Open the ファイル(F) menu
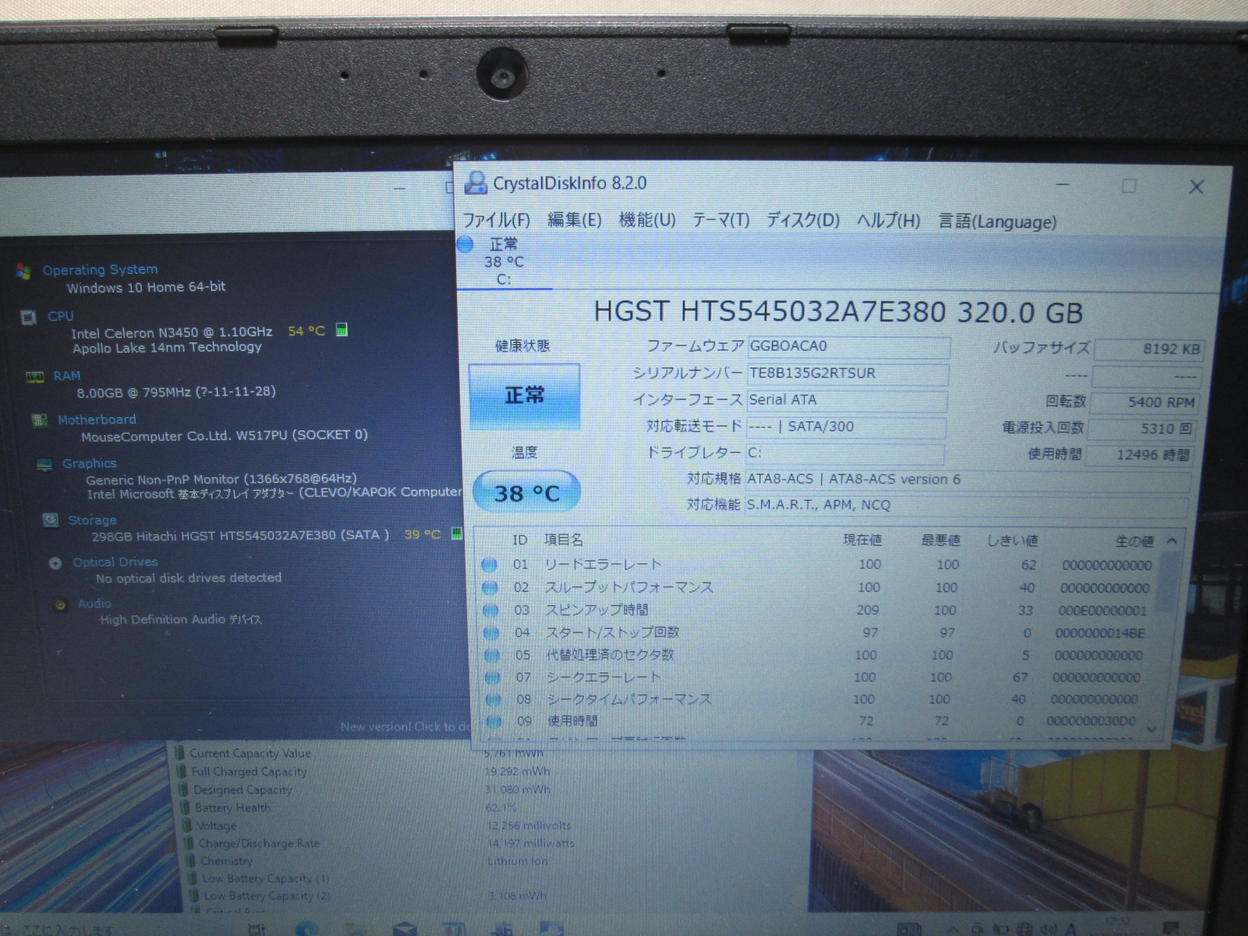The height and width of the screenshot is (936, 1248). [496, 221]
